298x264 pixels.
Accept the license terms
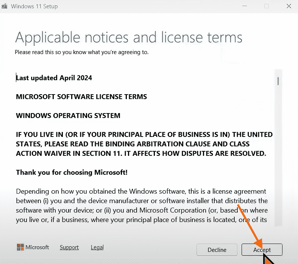coord(262,250)
